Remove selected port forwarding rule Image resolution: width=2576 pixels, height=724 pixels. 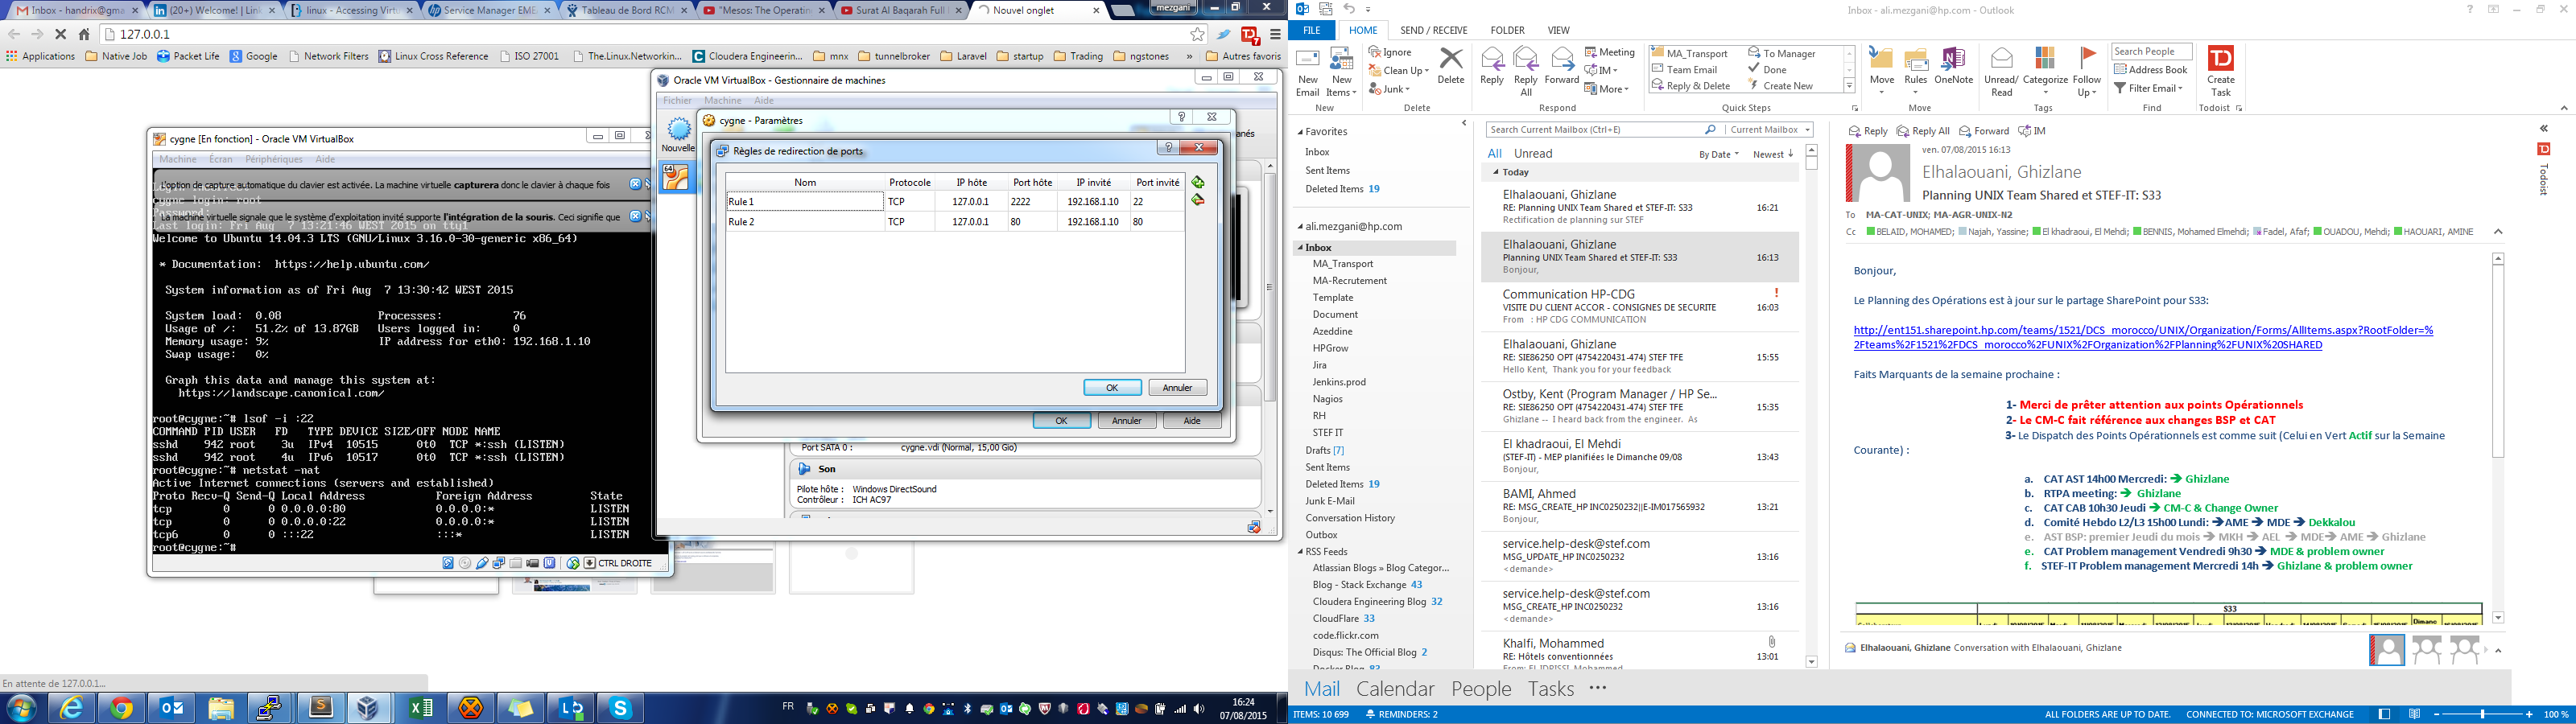[1197, 200]
